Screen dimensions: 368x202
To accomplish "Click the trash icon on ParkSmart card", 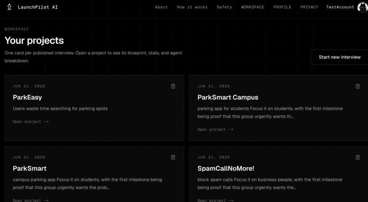I will coord(173,157).
